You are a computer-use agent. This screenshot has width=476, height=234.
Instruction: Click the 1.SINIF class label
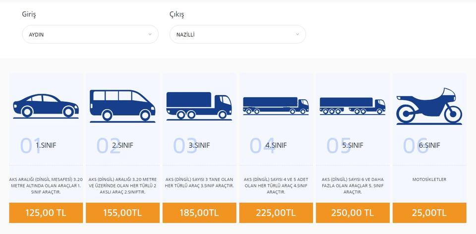click(46, 145)
